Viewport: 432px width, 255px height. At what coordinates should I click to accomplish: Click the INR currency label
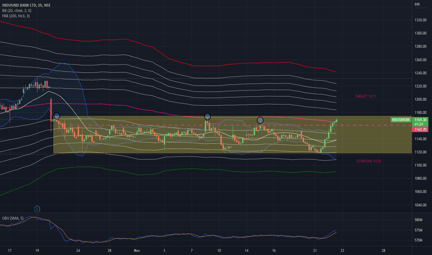[x=417, y=4]
